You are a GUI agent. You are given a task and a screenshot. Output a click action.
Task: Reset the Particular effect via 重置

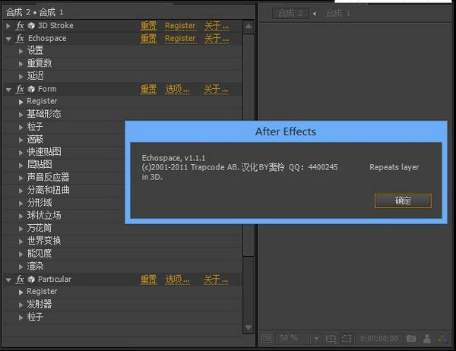pos(149,279)
